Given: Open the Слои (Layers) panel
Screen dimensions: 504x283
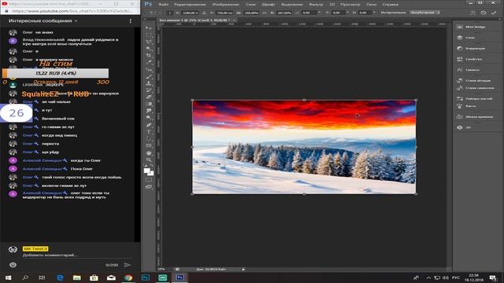Looking at the screenshot, I should pyautogui.click(x=465, y=38).
